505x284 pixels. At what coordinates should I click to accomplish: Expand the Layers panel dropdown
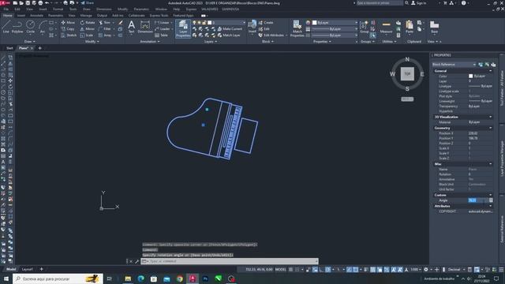[x=211, y=42]
